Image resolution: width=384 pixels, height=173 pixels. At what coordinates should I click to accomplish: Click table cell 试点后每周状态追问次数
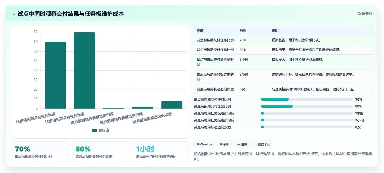[x=215, y=89]
